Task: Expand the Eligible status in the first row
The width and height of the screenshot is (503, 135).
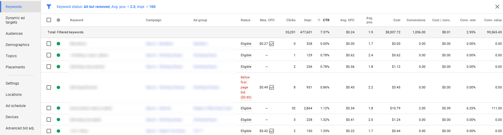Action: click(x=246, y=44)
